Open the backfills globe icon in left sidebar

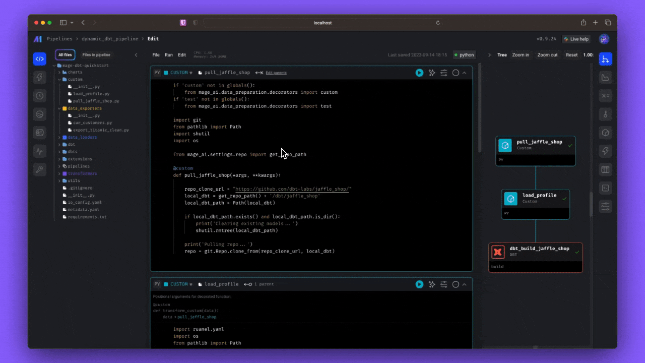[40, 114]
